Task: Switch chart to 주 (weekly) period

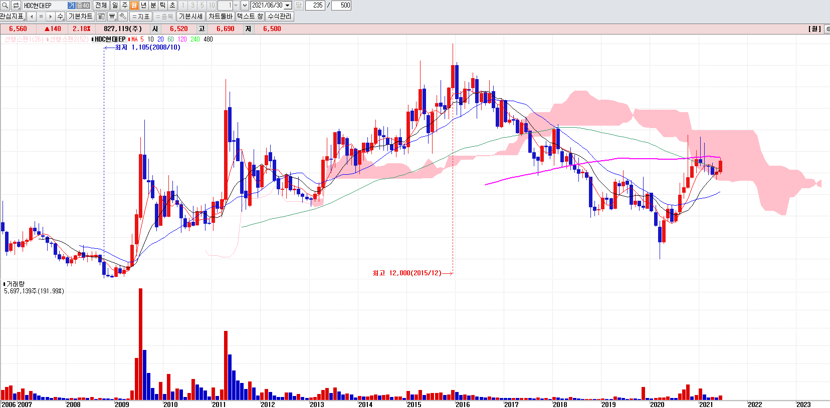Action: tap(124, 5)
